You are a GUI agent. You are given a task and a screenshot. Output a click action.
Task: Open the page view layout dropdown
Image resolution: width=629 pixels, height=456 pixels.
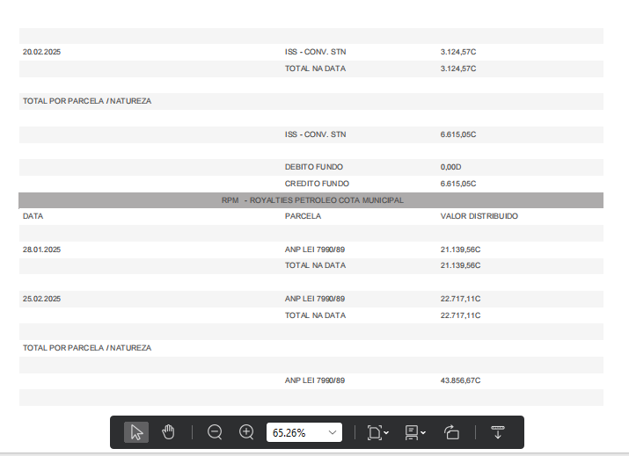point(414,432)
